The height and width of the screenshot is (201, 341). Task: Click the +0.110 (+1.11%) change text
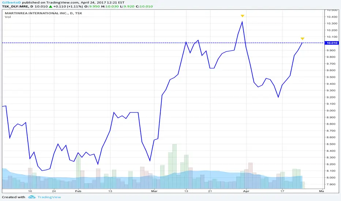[x=68, y=7]
